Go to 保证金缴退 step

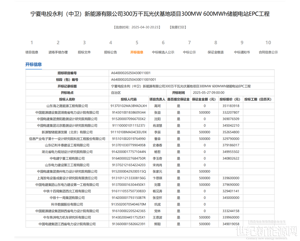(216, 52)
